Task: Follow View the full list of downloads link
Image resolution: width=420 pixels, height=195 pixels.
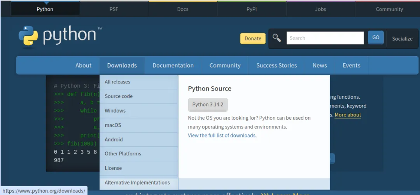Action: [x=222, y=136]
